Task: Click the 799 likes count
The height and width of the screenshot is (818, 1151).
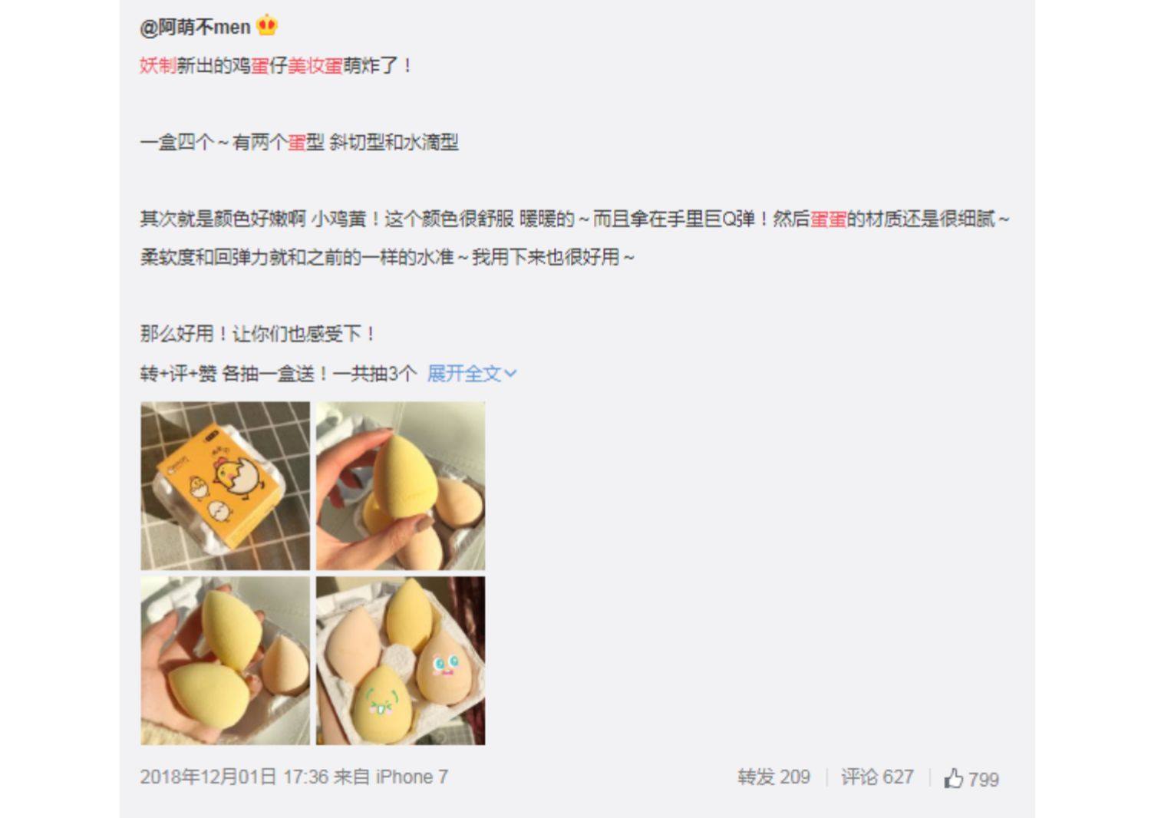Action: tap(984, 779)
